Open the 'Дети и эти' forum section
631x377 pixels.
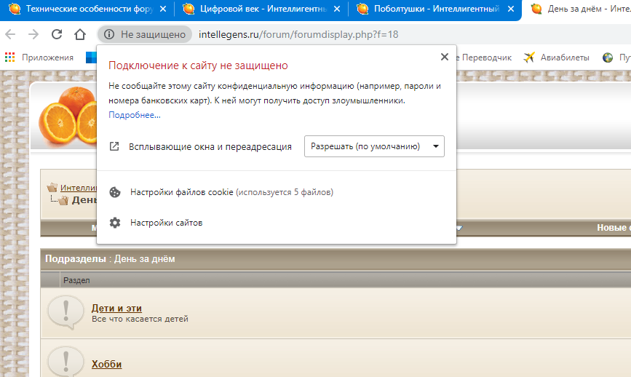(116, 309)
